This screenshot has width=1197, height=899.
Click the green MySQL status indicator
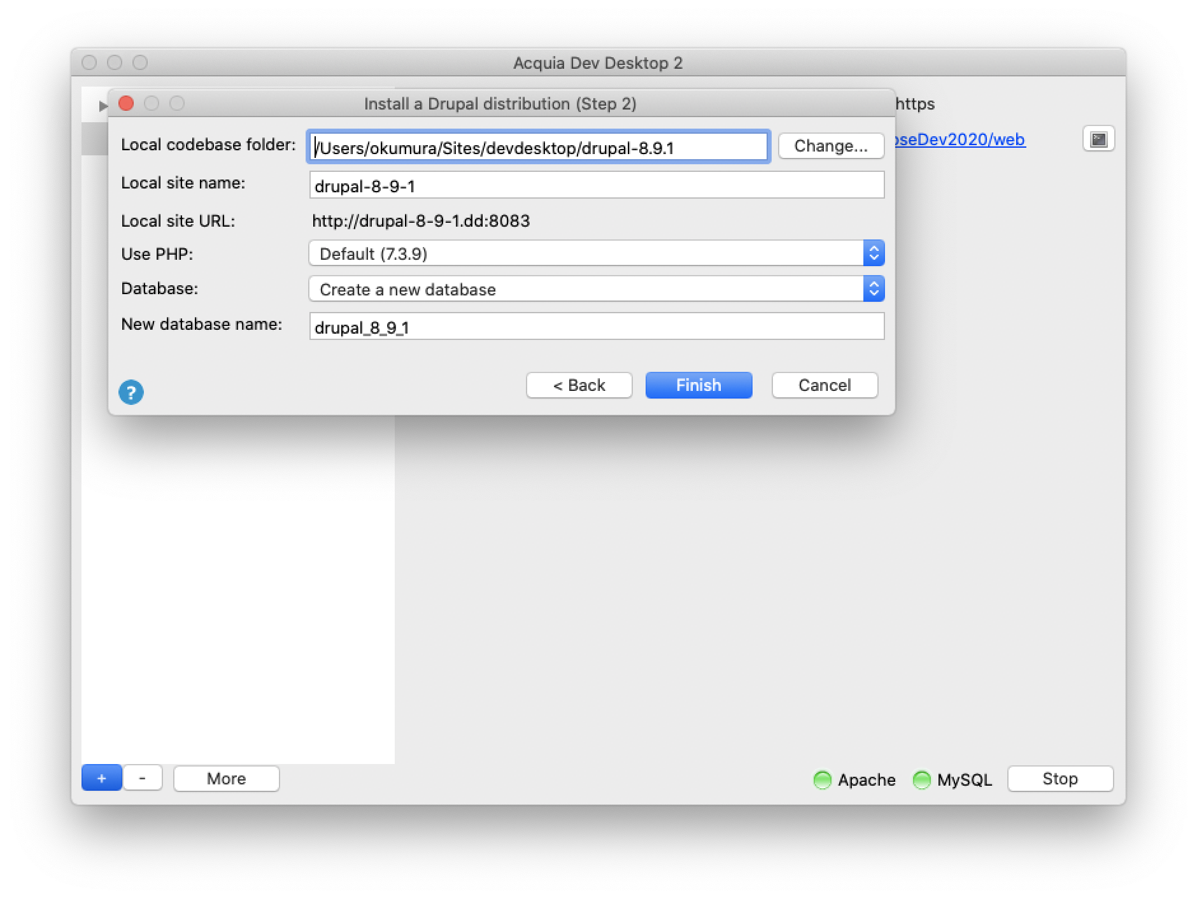click(922, 779)
